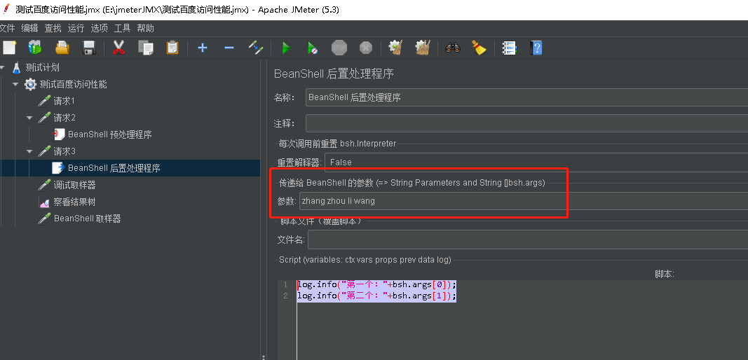Collapse the 请求2 tree node

[29, 118]
